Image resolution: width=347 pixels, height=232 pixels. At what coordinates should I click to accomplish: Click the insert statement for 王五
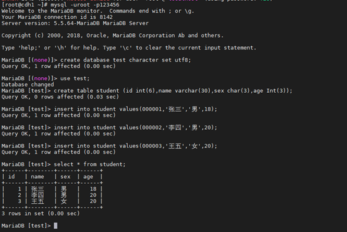[135, 146]
